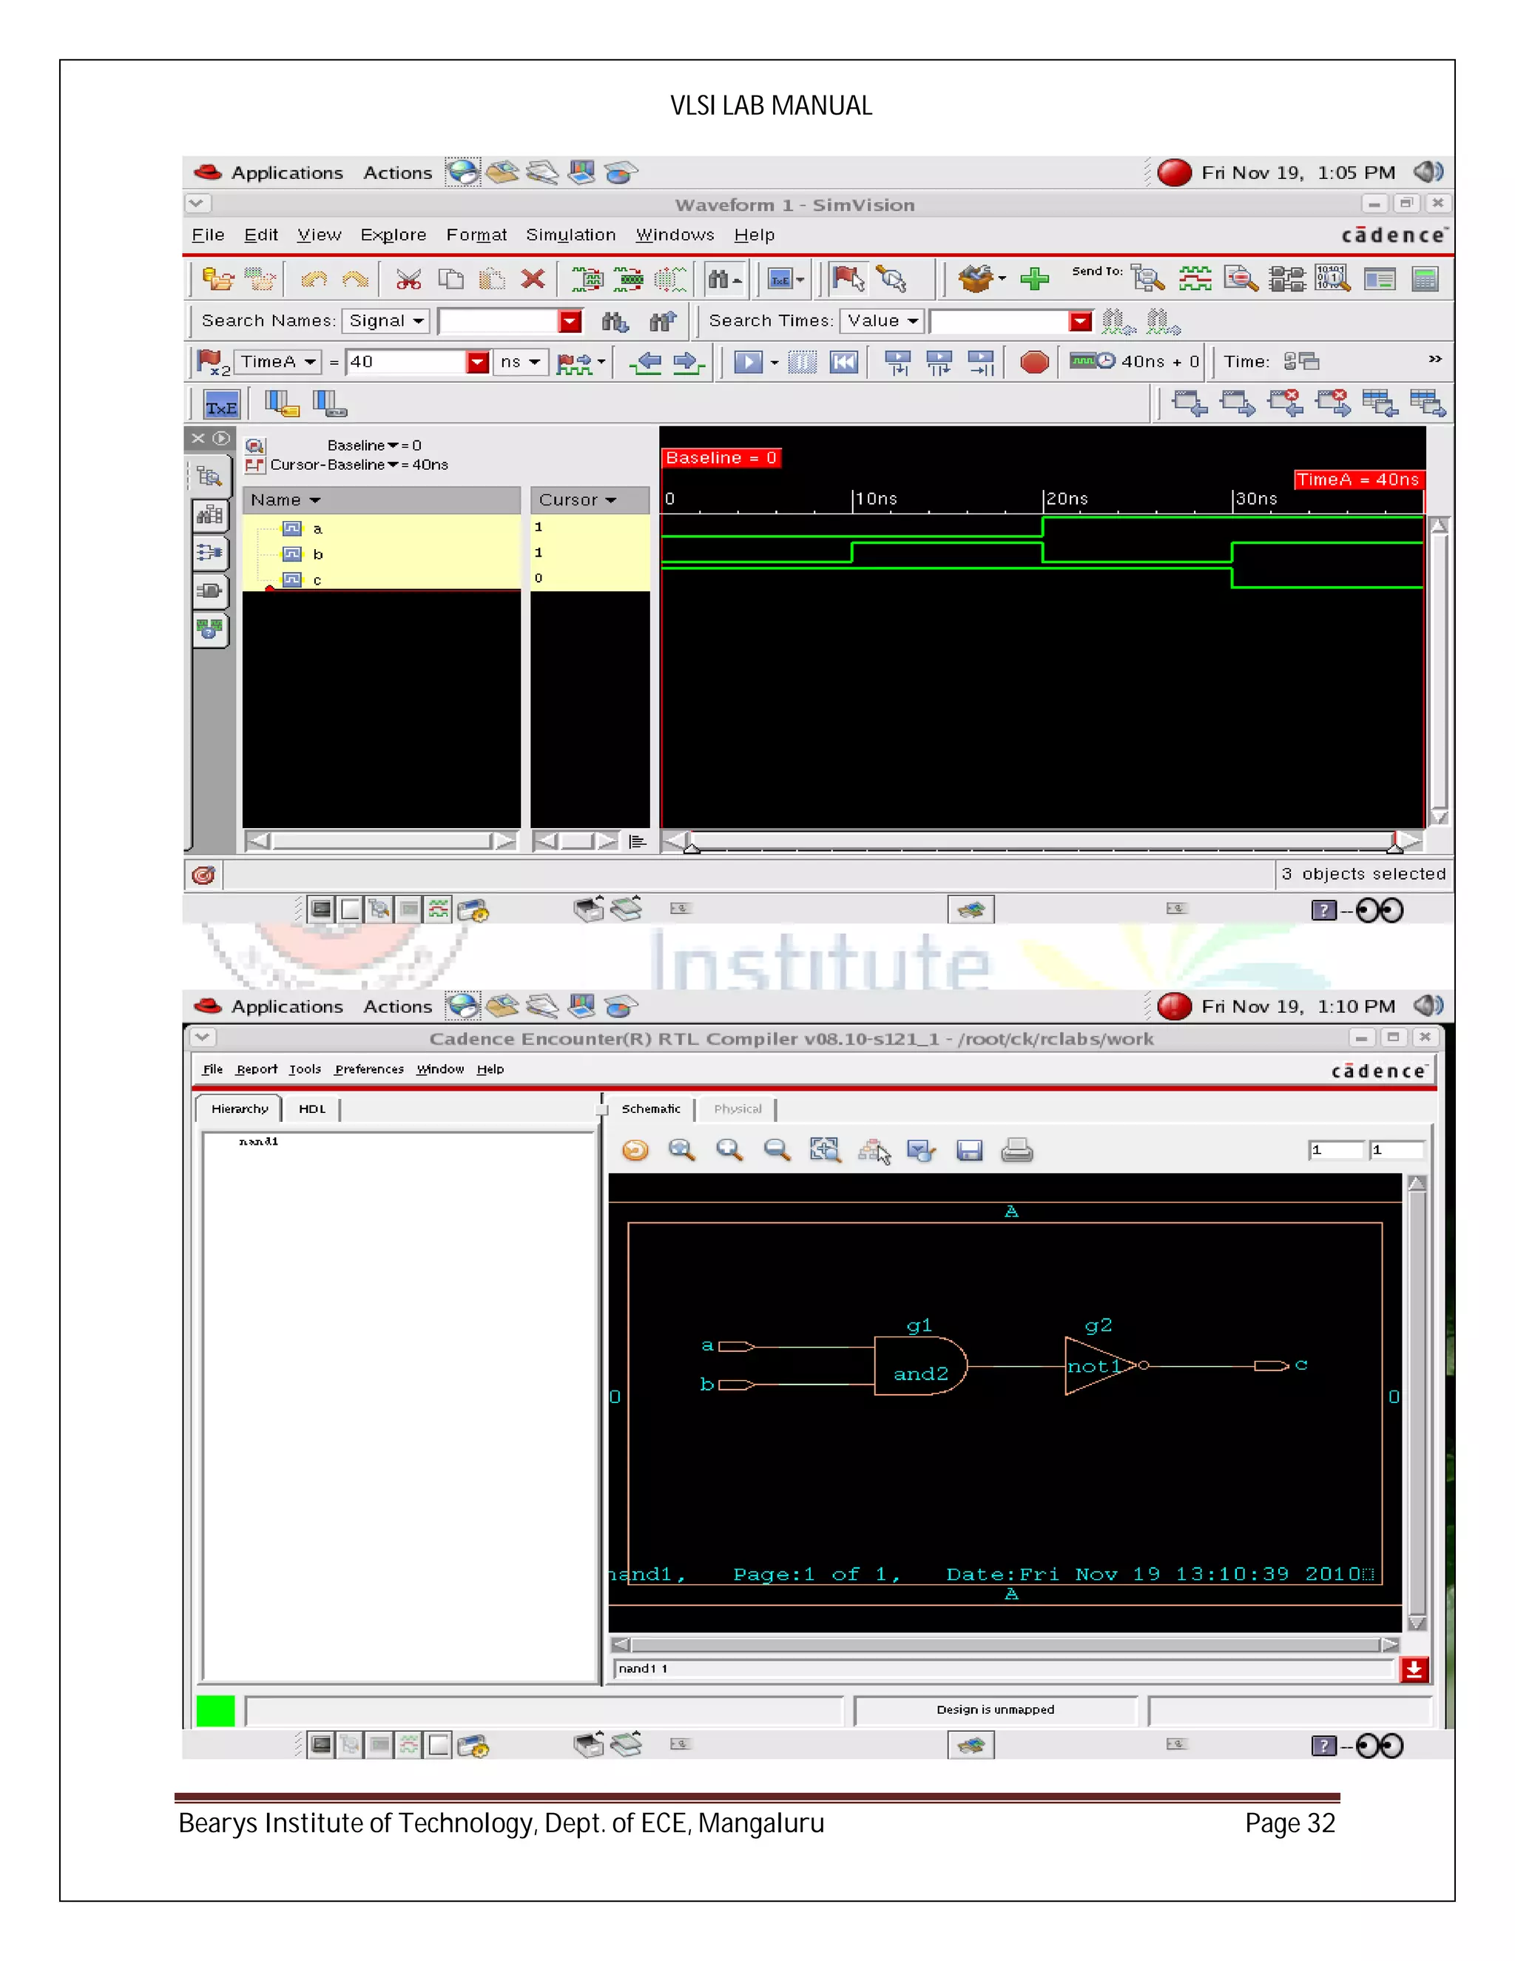The image size is (1515, 1961).
Task: Click the printer icon in schematic toolbar
Action: pos(1016,1150)
